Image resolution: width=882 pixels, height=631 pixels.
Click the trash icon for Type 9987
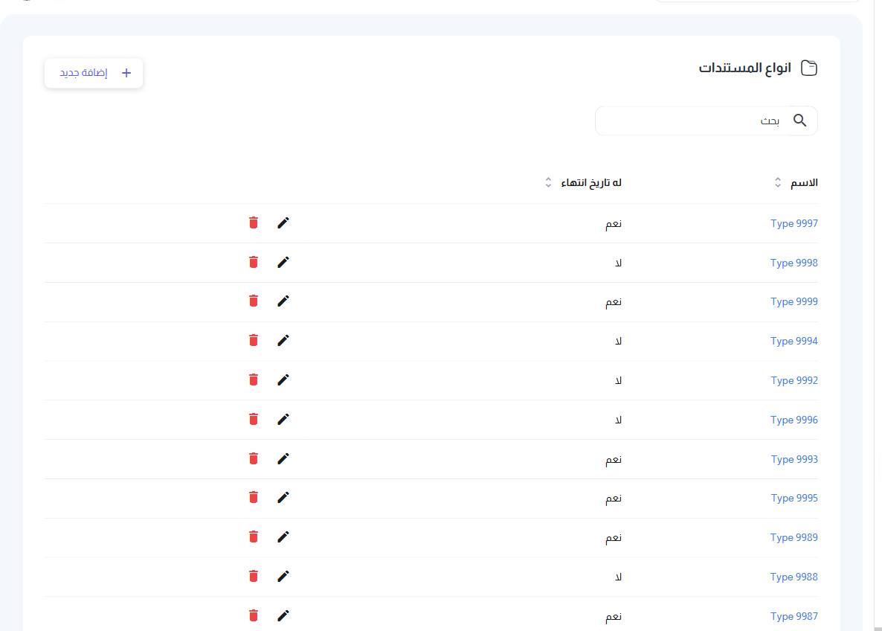[x=254, y=616]
